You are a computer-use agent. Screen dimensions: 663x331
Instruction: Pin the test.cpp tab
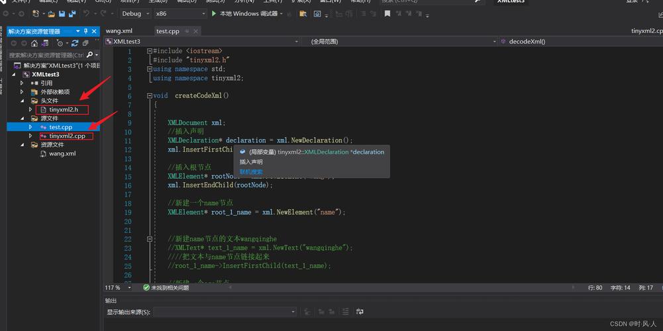[x=187, y=31]
